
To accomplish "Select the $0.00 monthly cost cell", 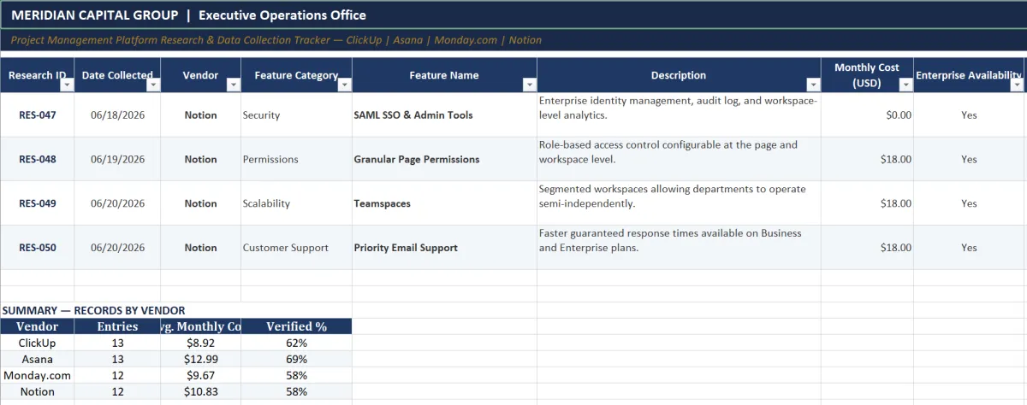I will [x=867, y=114].
